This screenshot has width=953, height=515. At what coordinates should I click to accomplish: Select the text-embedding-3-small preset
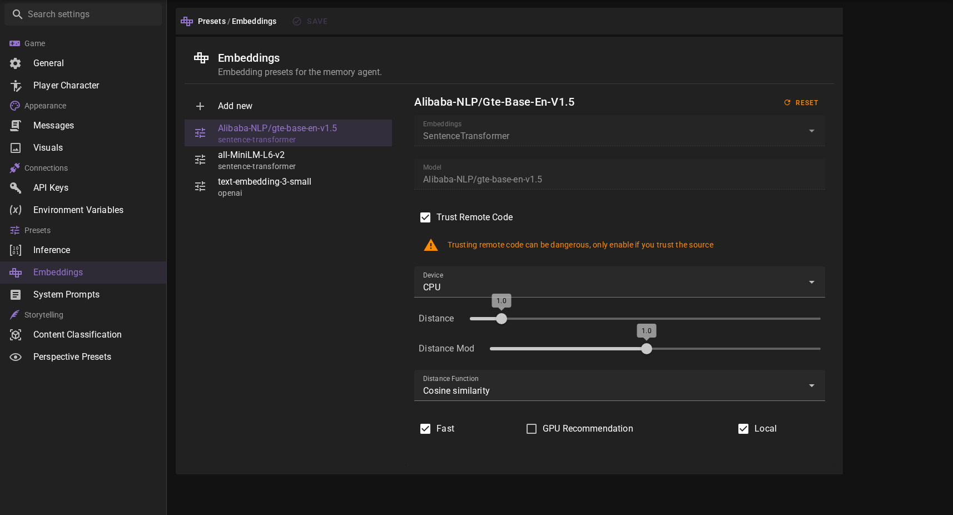[288, 186]
